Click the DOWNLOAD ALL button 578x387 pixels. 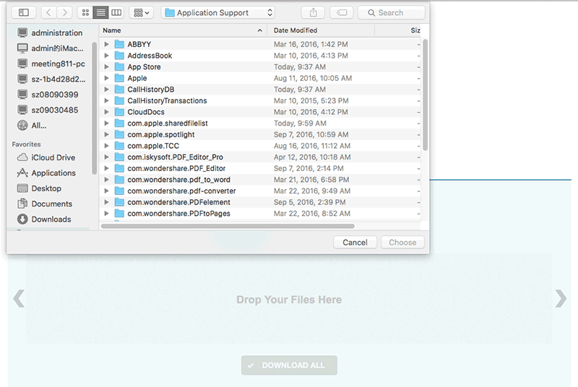pyautogui.click(x=289, y=365)
